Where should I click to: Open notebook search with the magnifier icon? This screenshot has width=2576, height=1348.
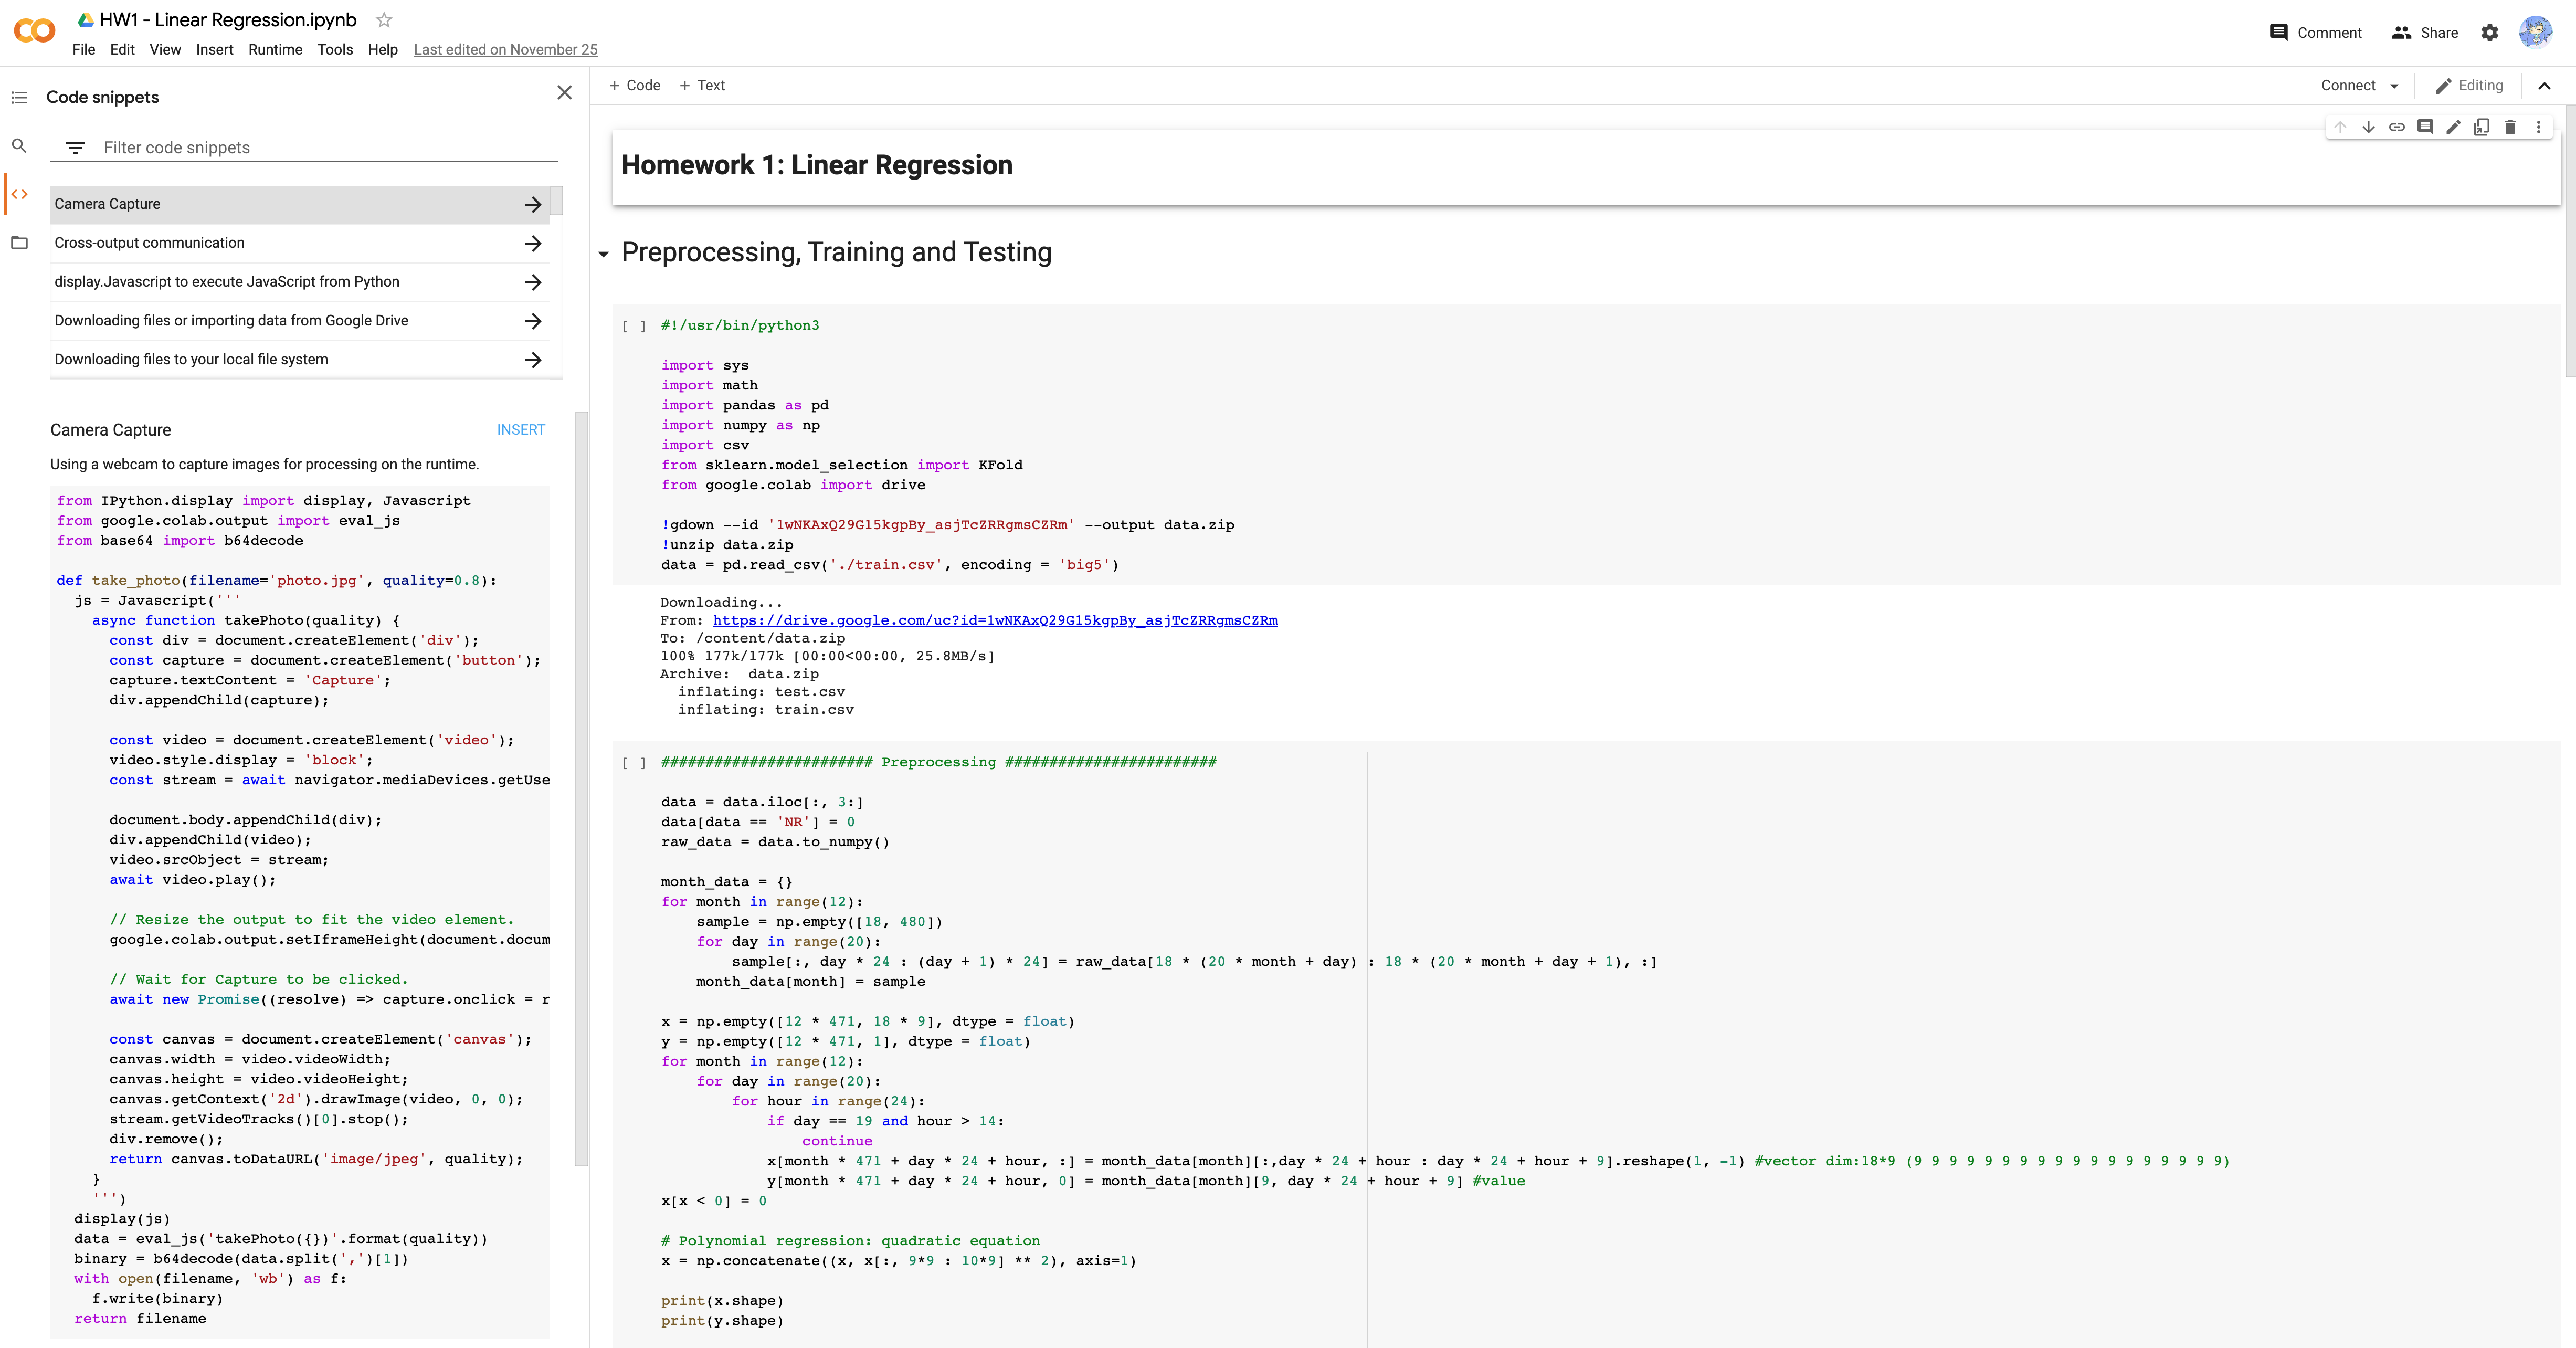click(x=19, y=146)
